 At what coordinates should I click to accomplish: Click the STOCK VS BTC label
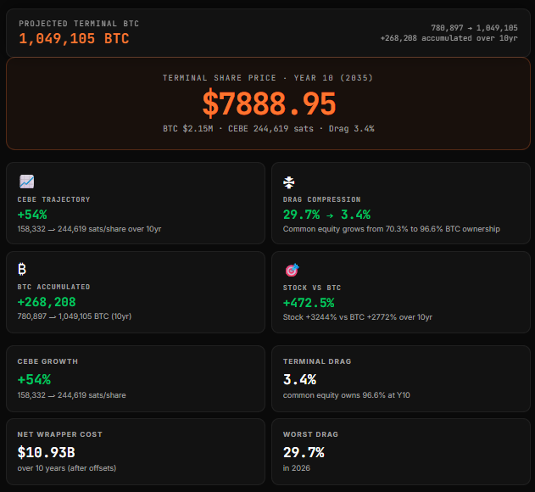[312, 288]
